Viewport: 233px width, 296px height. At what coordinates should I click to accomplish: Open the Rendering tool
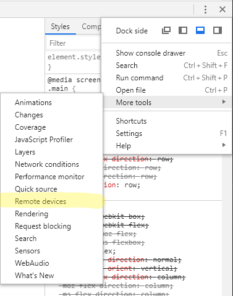(51, 214)
